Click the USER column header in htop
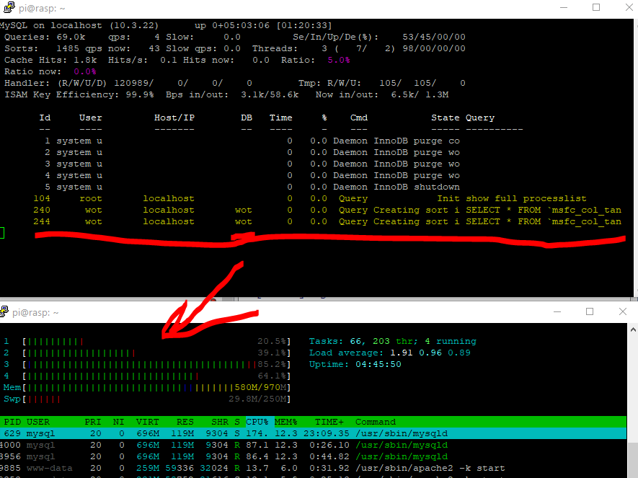Viewport: 638px width, 478px height. point(38,422)
